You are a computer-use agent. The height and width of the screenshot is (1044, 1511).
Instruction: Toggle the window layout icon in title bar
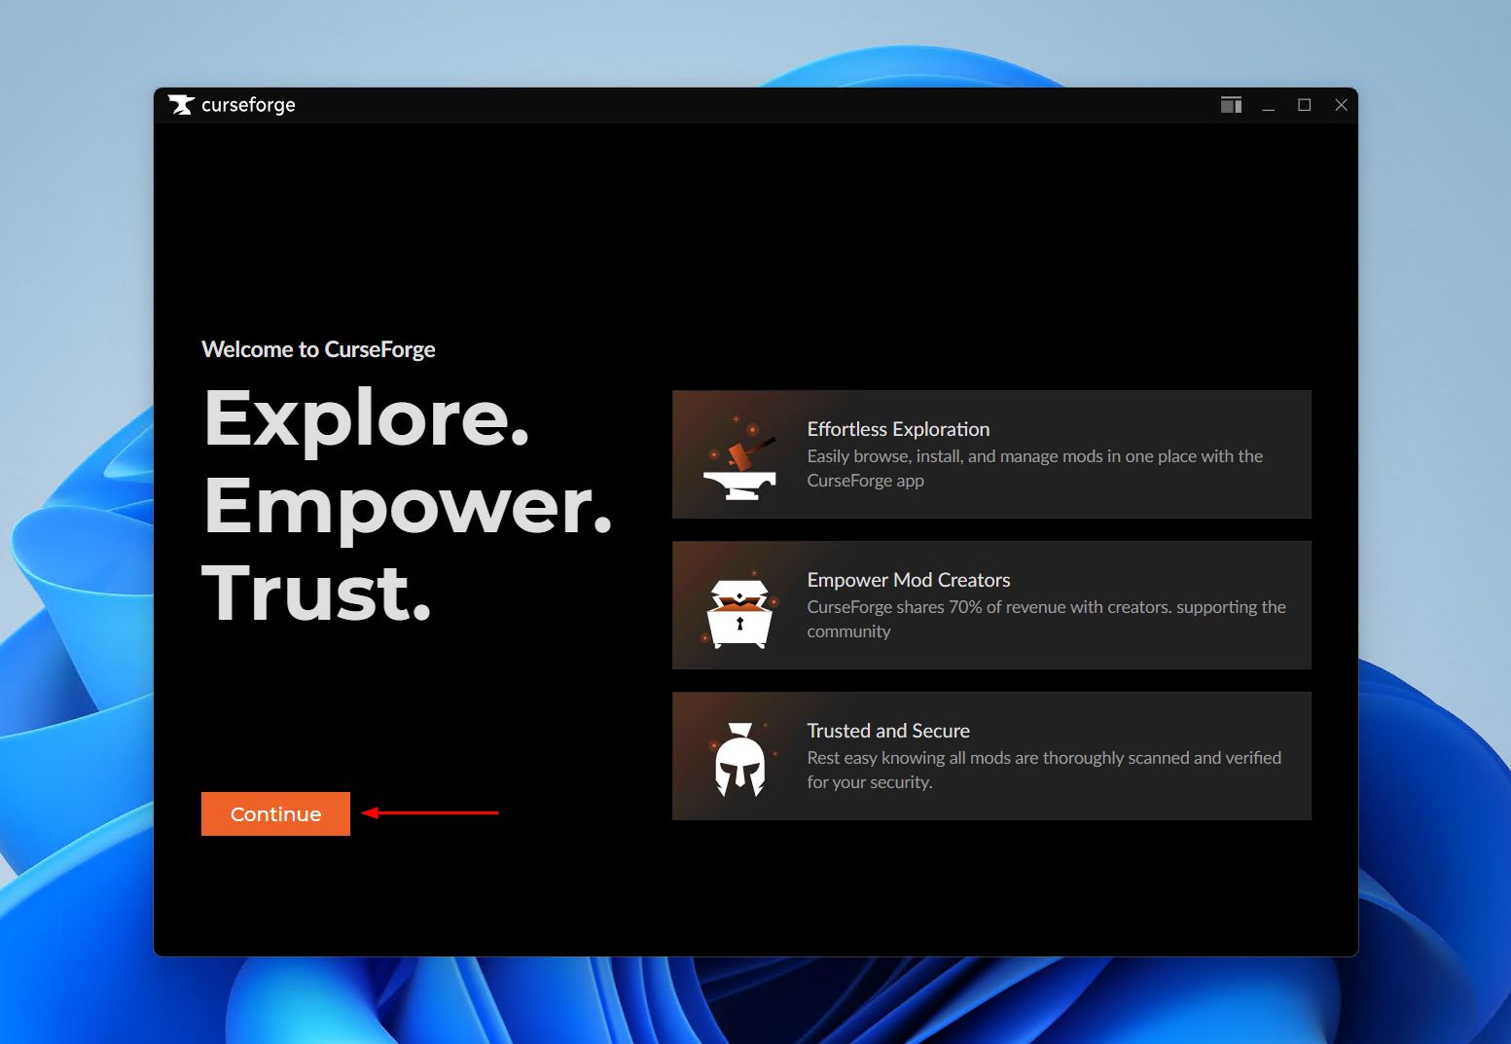[1231, 105]
